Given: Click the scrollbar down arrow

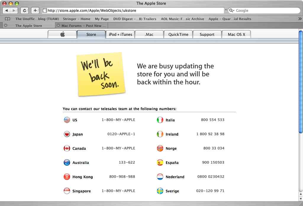Looking at the screenshot, I should click(x=301, y=199).
